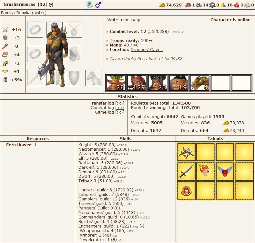
Task: Open the photo album icon
Action: 89,5
